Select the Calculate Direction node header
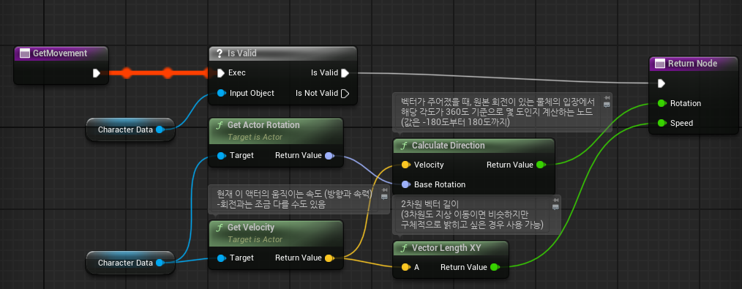The height and width of the screenshot is (289, 742). pos(473,146)
